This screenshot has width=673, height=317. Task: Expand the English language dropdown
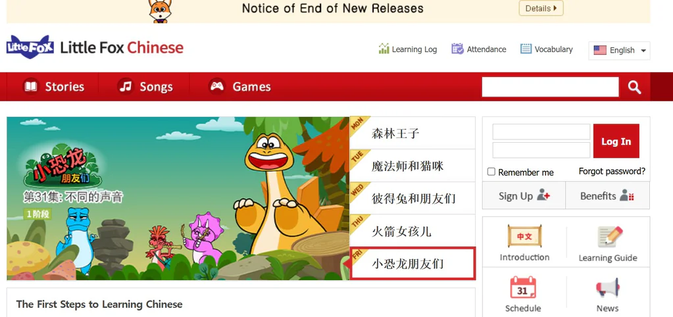click(x=619, y=50)
